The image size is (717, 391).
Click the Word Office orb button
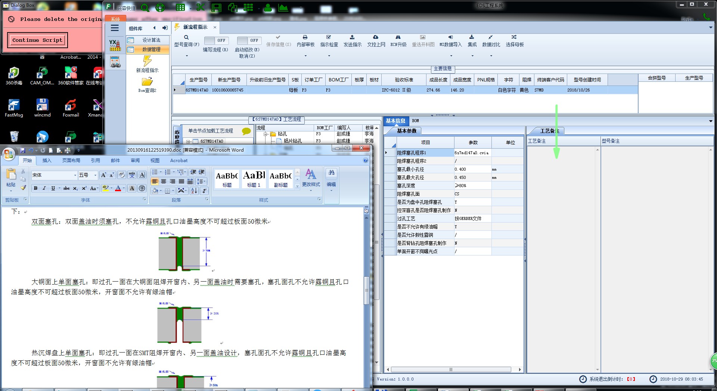pyautogui.click(x=9, y=154)
